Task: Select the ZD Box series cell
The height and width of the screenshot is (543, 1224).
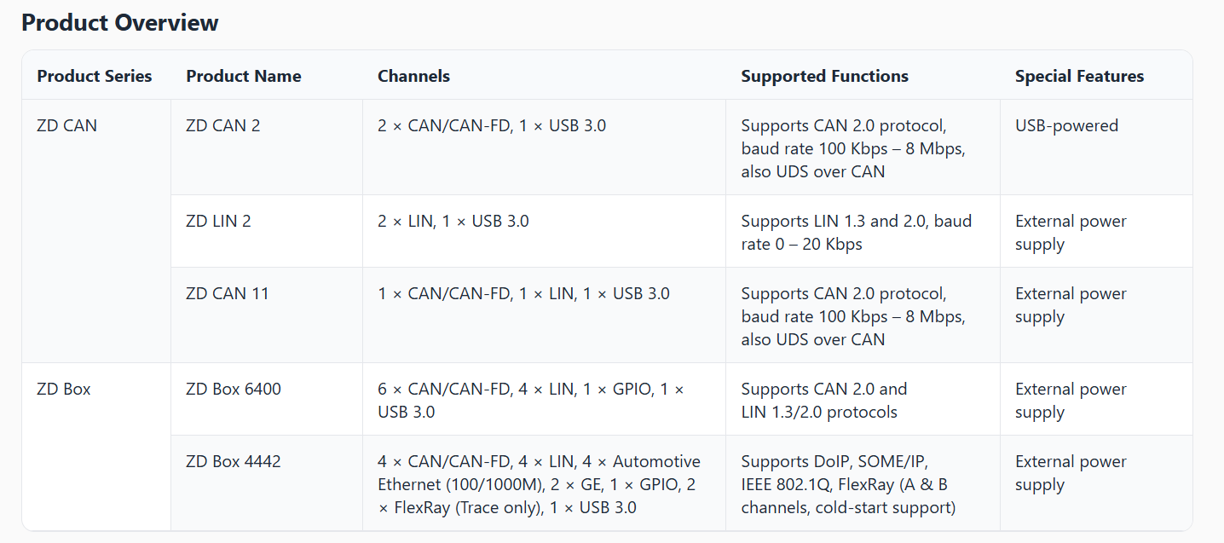Action: [64, 389]
